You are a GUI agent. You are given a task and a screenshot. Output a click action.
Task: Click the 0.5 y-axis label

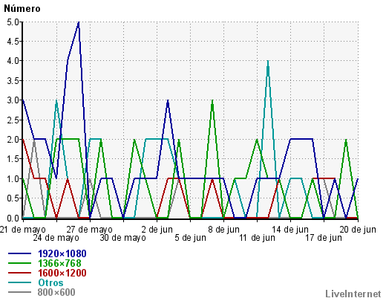13,198
